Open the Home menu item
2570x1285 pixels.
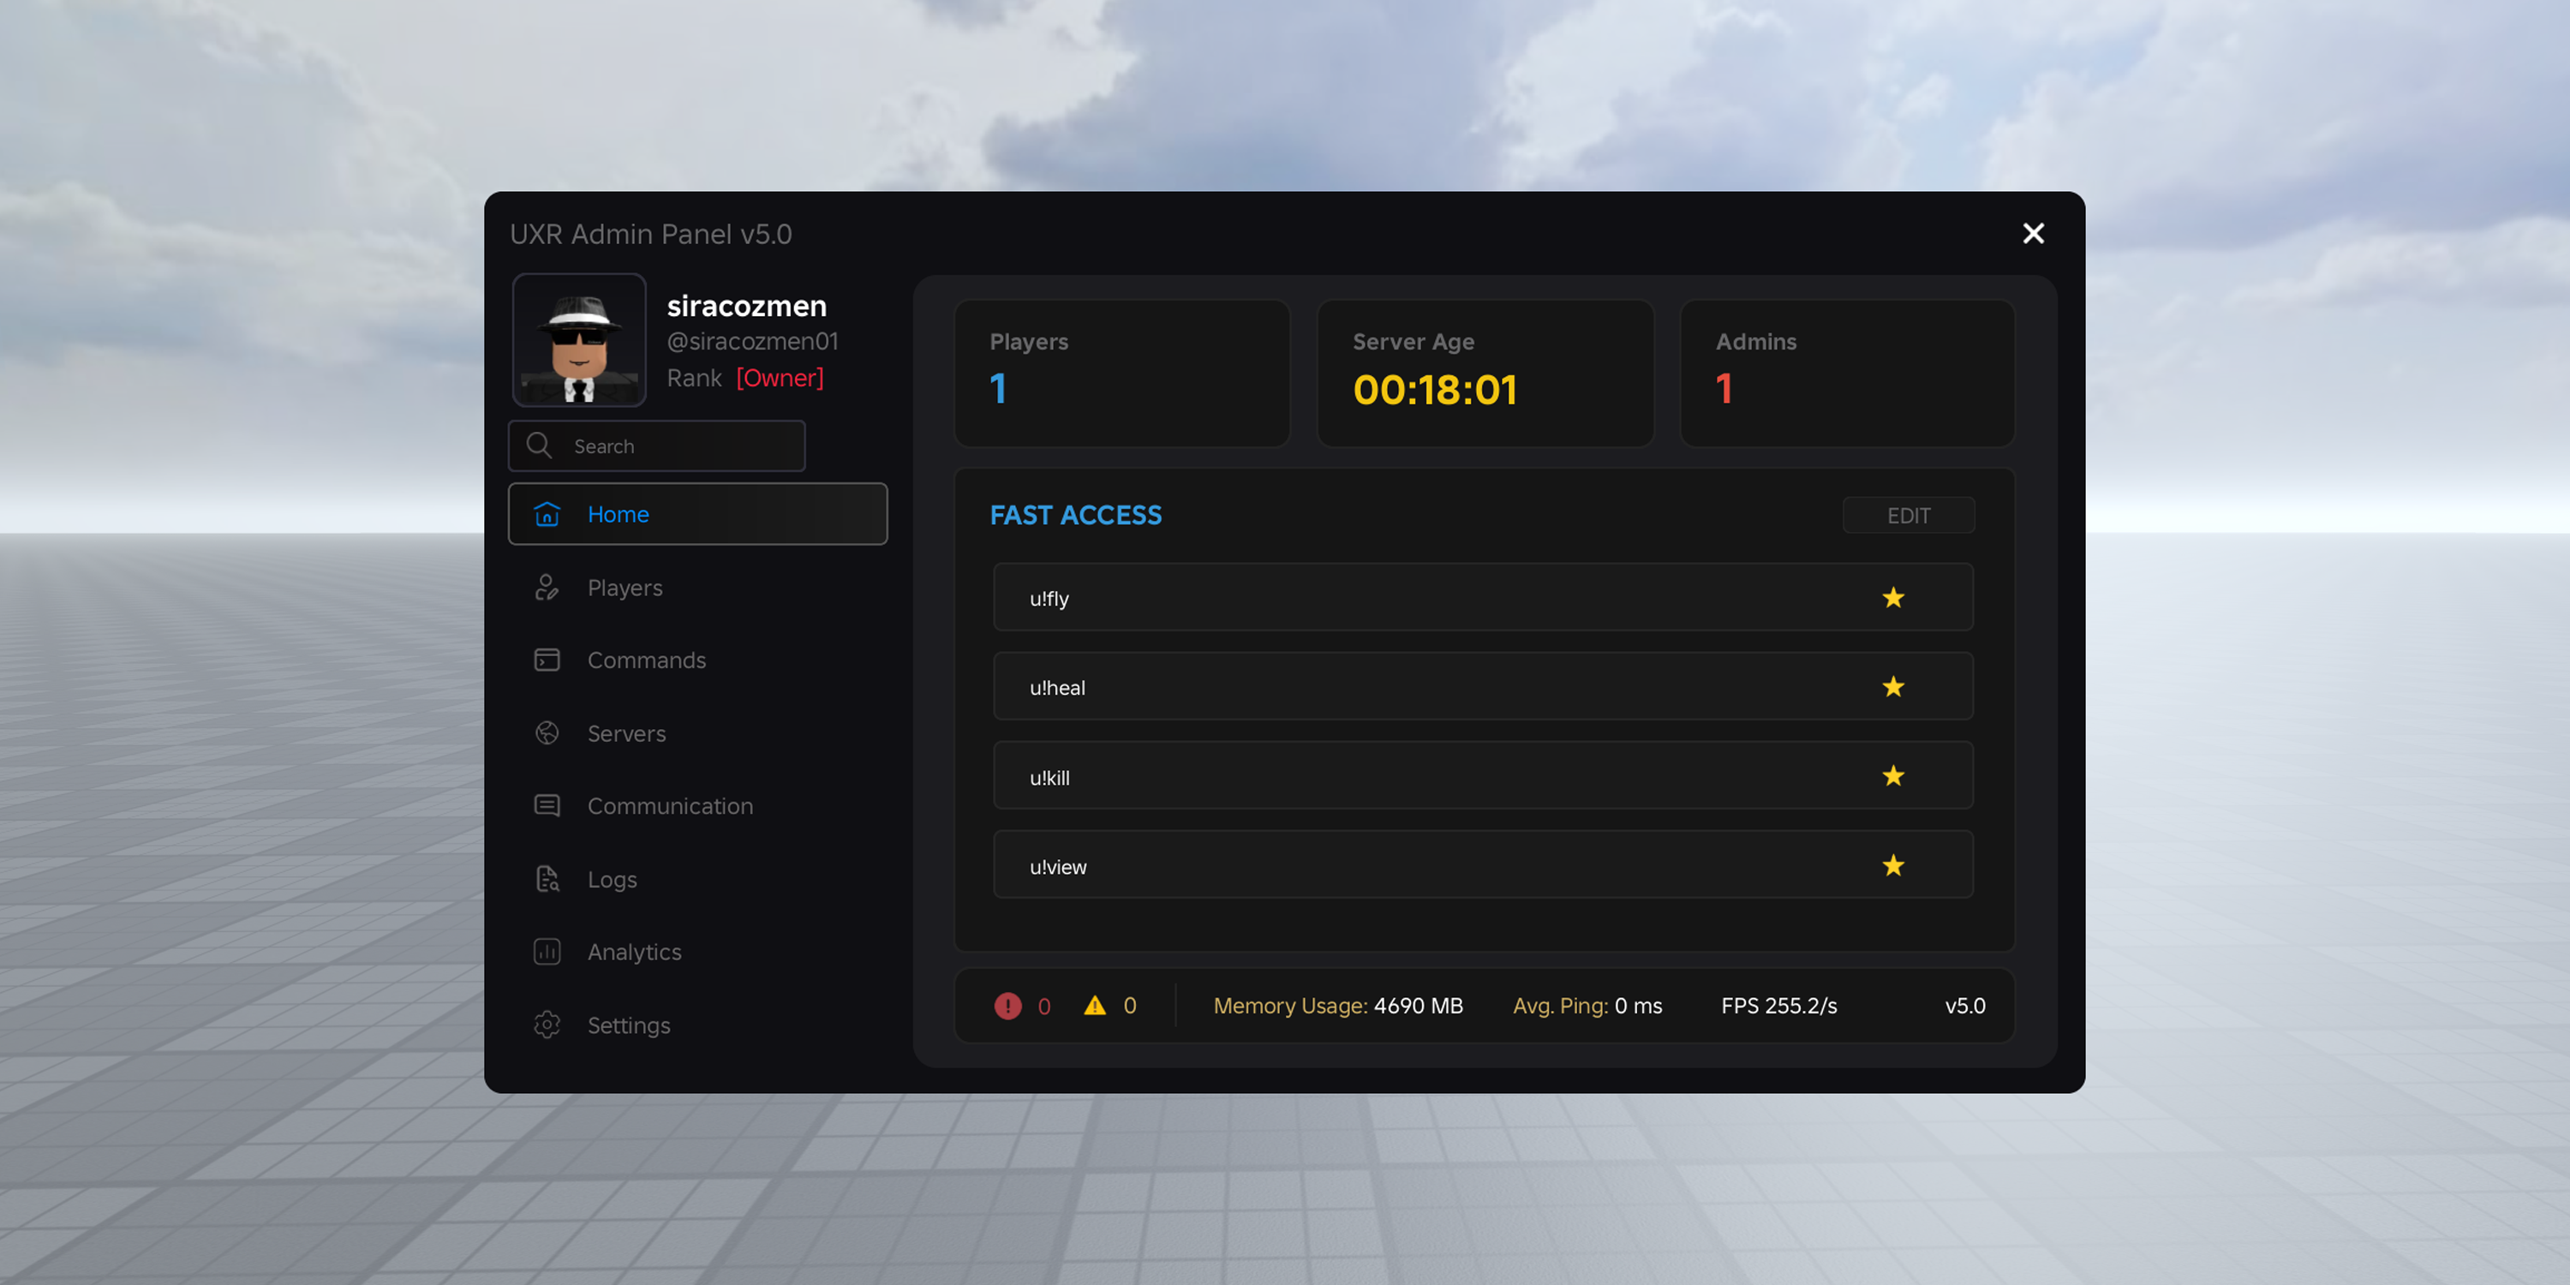[697, 514]
